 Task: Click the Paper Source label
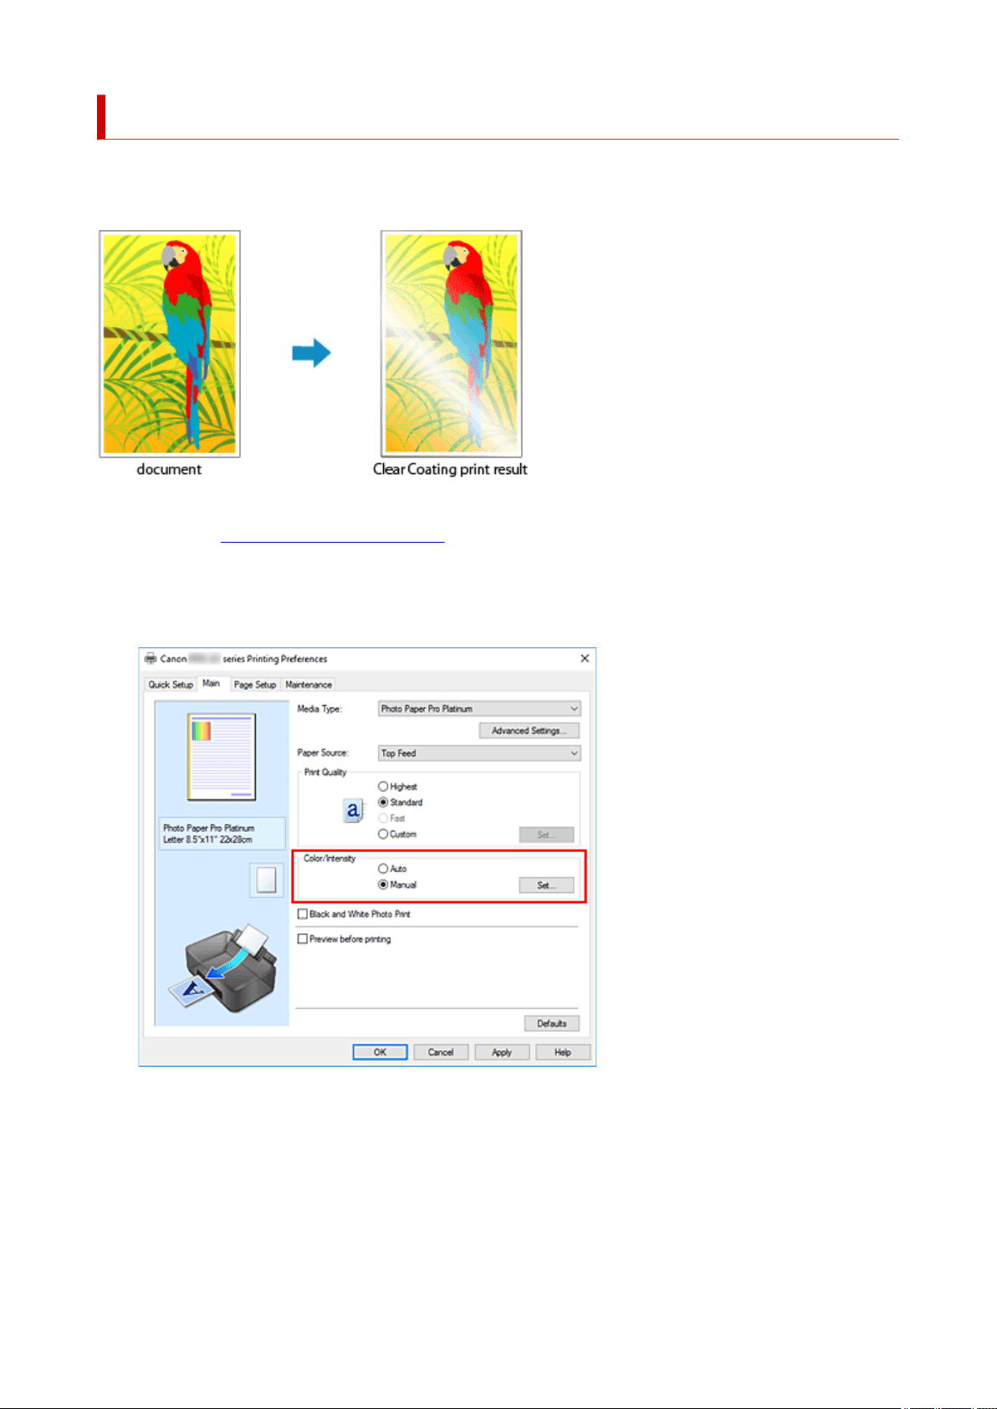point(323,753)
